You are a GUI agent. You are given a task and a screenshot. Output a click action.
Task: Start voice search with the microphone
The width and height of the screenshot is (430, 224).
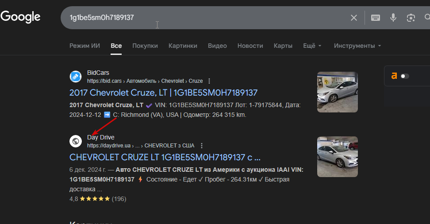(x=393, y=18)
